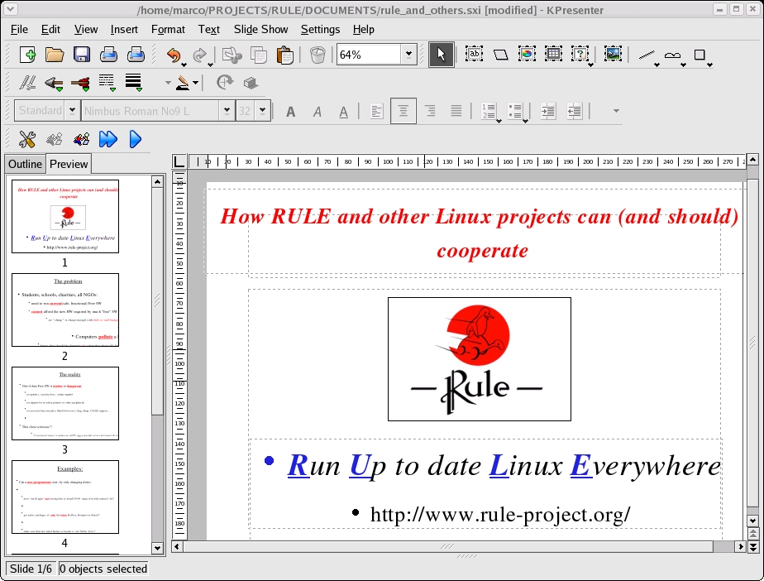Click the increase indent icon
This screenshot has height=581, width=764.
click(x=547, y=111)
